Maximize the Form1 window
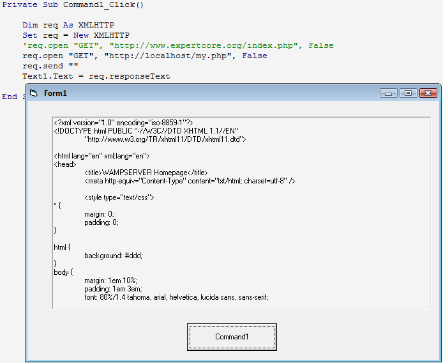 [409, 93]
